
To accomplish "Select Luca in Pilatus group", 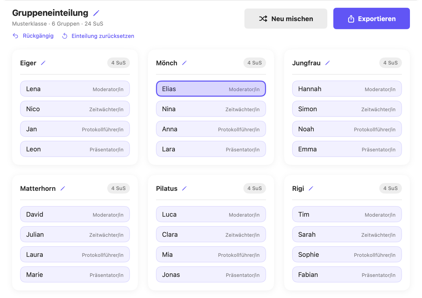I will coord(211,214).
